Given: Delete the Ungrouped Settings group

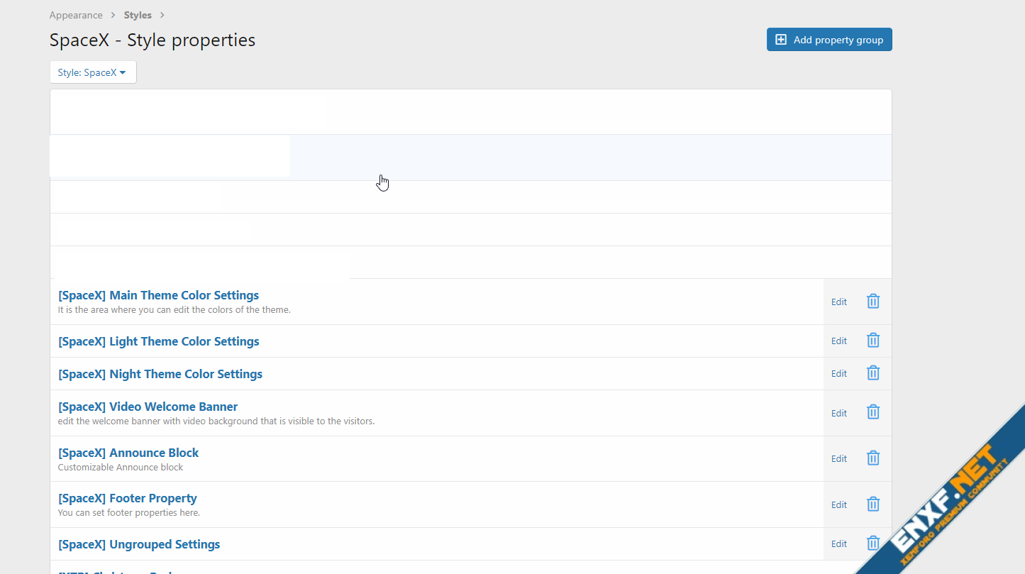Looking at the screenshot, I should (873, 543).
